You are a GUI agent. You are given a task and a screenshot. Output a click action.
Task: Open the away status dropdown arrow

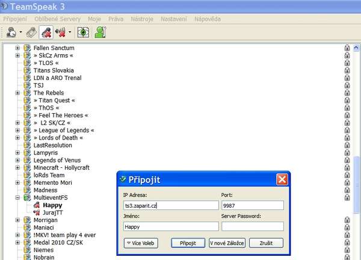pos(20,32)
